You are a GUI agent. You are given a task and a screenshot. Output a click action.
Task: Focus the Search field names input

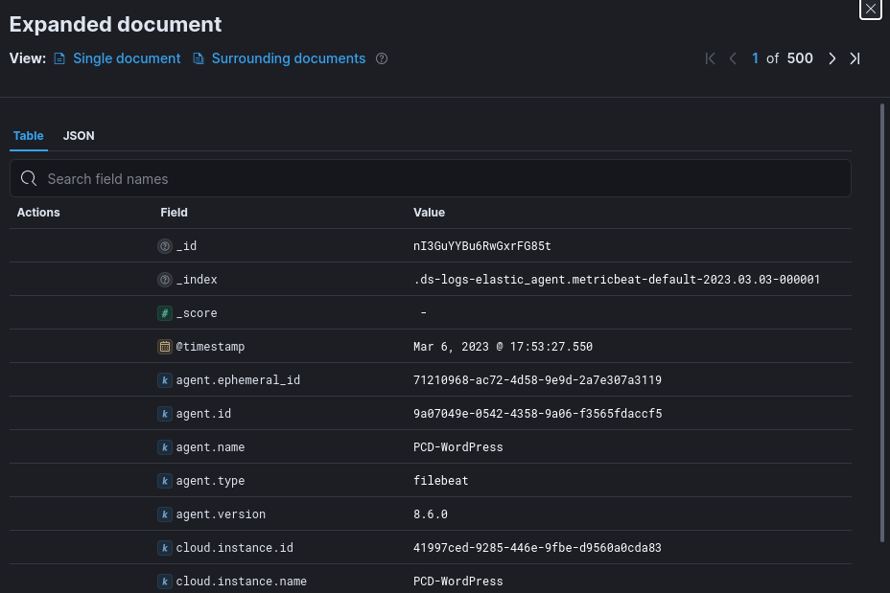(x=431, y=178)
